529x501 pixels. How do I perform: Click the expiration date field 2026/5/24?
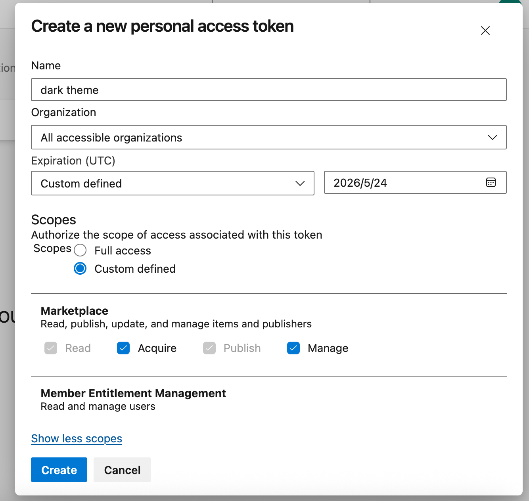pos(404,182)
